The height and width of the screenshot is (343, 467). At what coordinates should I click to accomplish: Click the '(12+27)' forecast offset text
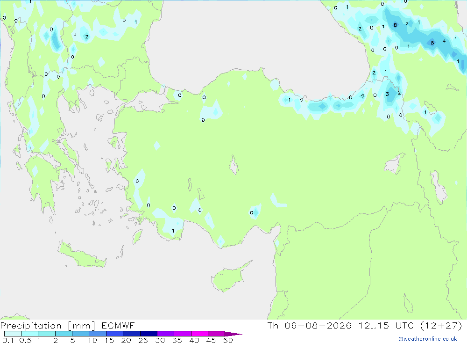coord(441,325)
